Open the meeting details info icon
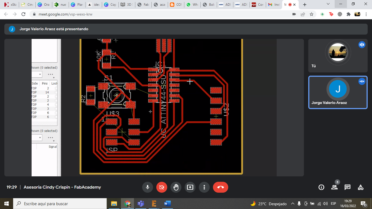This screenshot has width=372, height=209. click(321, 187)
